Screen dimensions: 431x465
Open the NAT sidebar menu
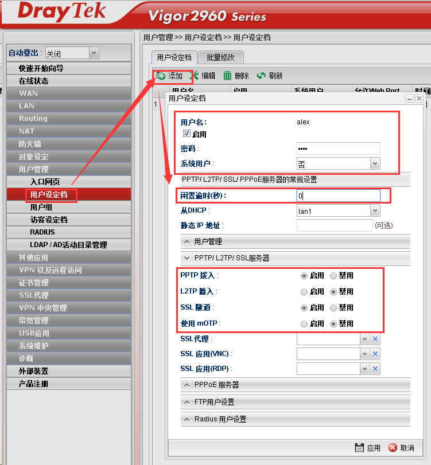tap(69, 131)
